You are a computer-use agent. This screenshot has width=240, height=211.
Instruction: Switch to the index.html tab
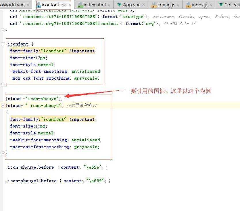pyautogui.click(x=95, y=5)
